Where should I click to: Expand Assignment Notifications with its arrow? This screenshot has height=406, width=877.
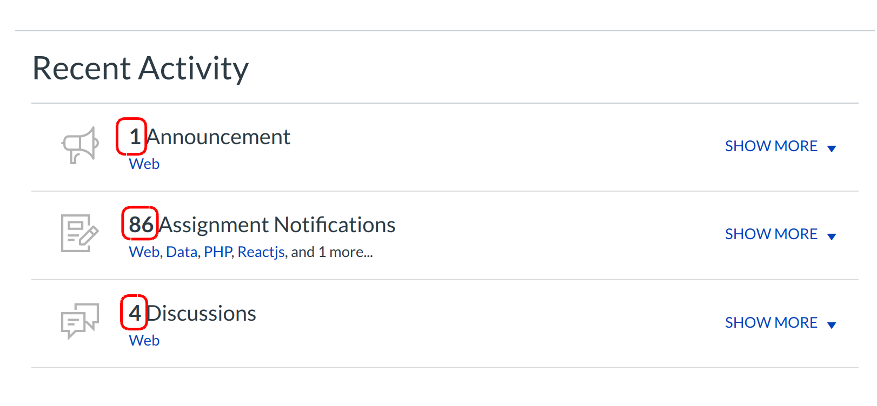pos(832,236)
